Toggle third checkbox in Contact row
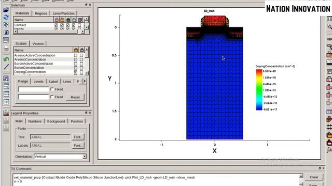This screenshot has width=332, height=186. pos(68,25)
